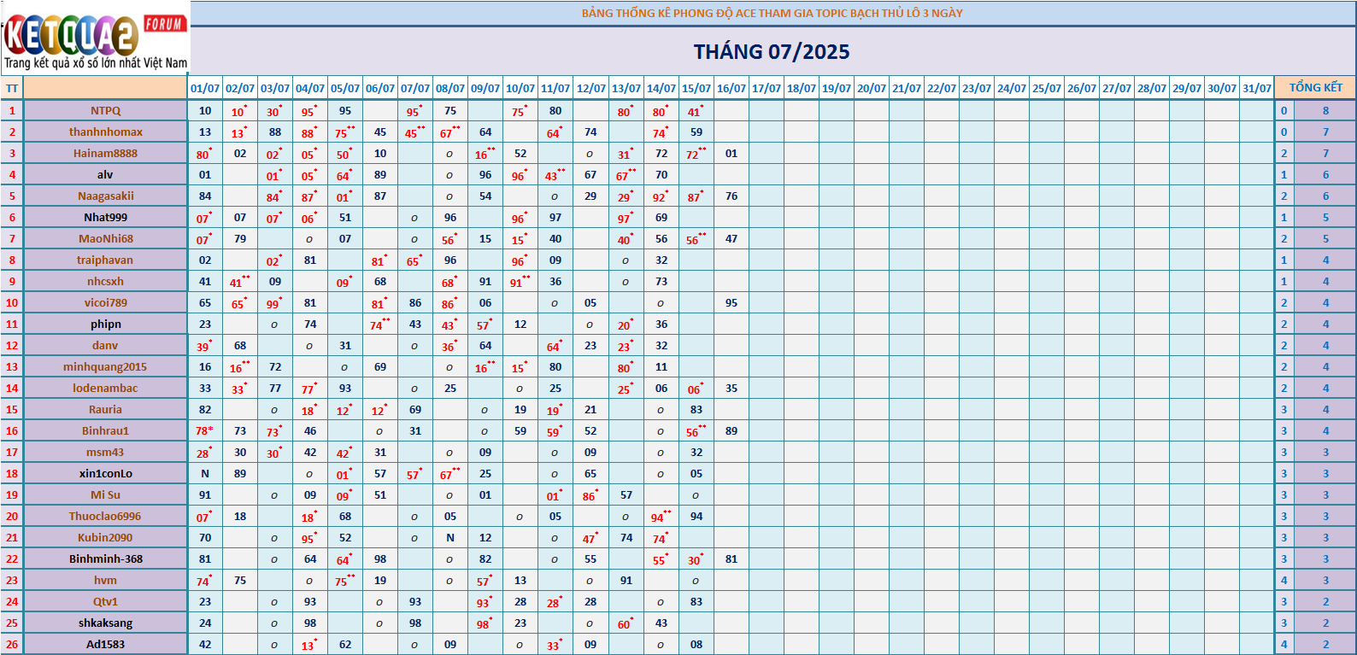
Task: Click Naagasakii's 16/07 cell 76
Action: [731, 196]
